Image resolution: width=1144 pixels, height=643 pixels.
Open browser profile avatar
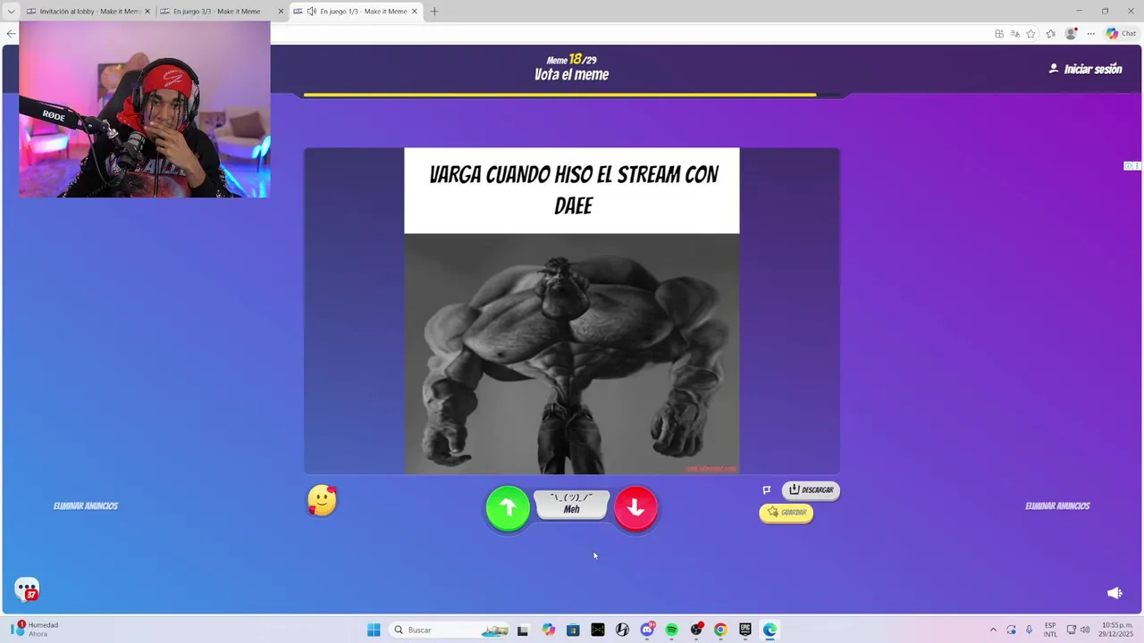tap(1071, 34)
